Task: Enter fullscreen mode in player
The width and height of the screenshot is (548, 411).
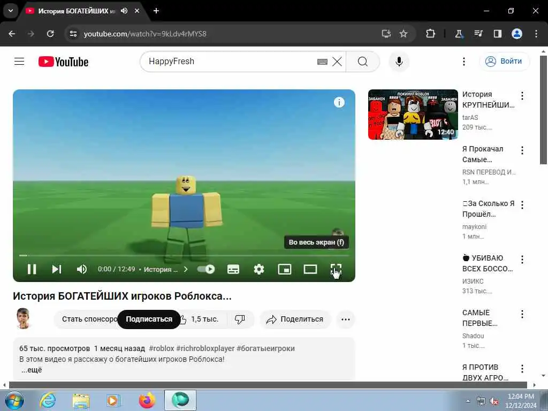Action: (336, 269)
